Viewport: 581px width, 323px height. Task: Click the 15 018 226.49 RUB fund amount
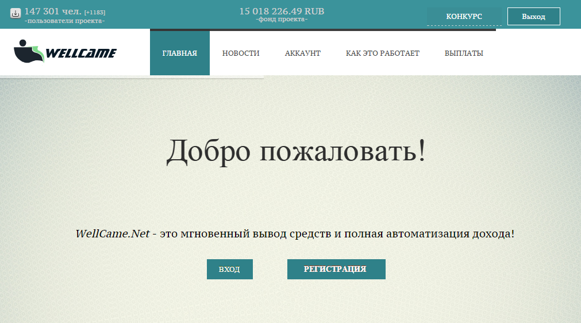(x=282, y=11)
